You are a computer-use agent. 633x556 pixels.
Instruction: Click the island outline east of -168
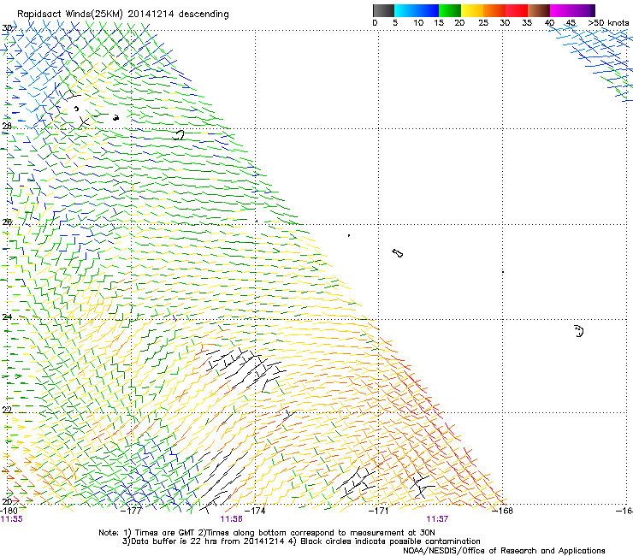pyautogui.click(x=579, y=331)
